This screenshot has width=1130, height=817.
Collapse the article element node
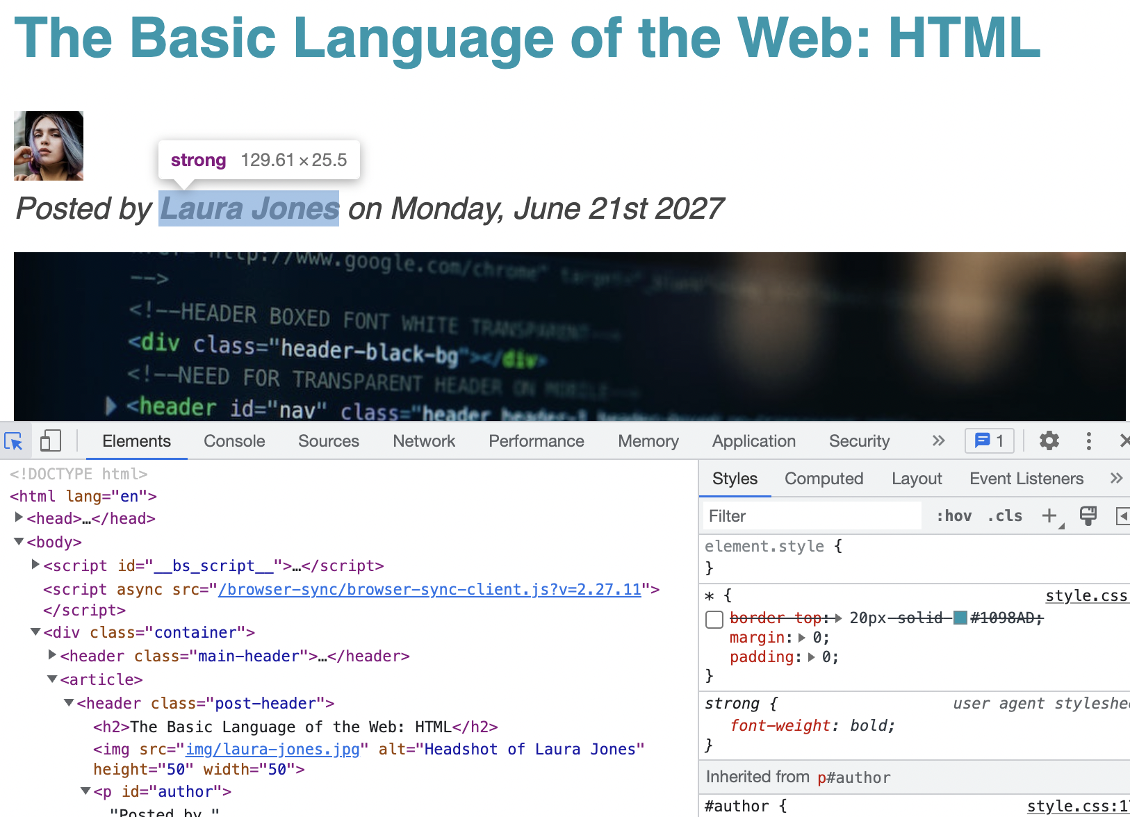point(52,679)
